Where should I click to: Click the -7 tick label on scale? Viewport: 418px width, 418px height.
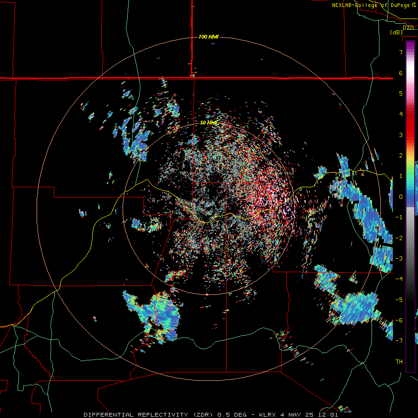(399, 341)
